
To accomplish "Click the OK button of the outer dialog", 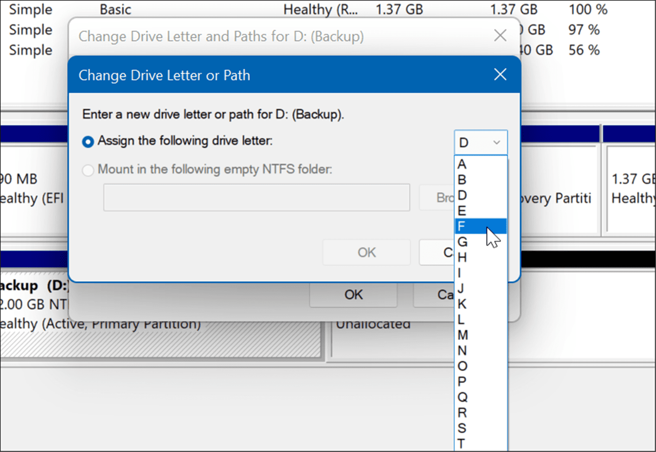I will point(353,294).
